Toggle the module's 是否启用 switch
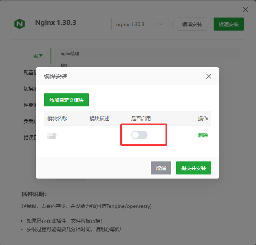This screenshot has height=245, width=256. click(139, 135)
